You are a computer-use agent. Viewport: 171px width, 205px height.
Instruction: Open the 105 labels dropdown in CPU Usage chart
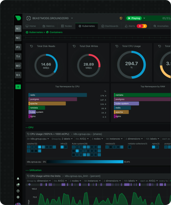coord(153,139)
